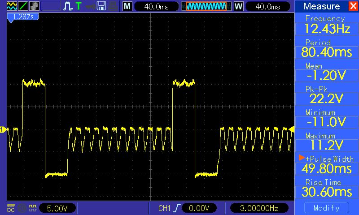Open the 0.00V trigger level field
Image resolution: width=359 pixels, height=215 pixels.
[199, 208]
